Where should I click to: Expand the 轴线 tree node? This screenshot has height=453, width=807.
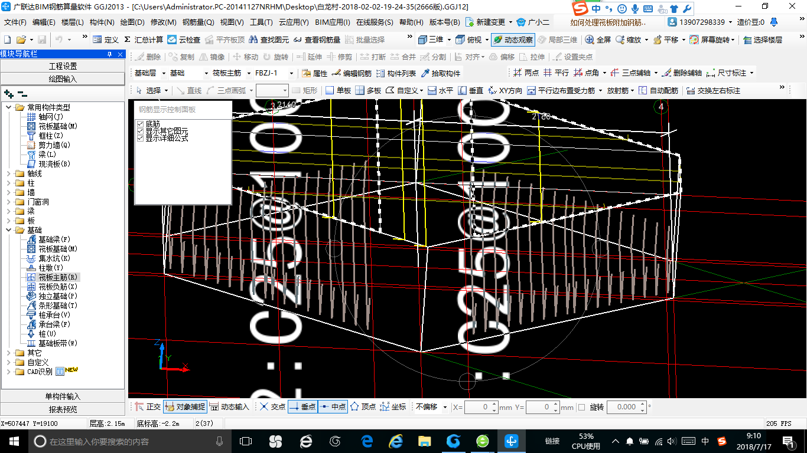(x=9, y=173)
